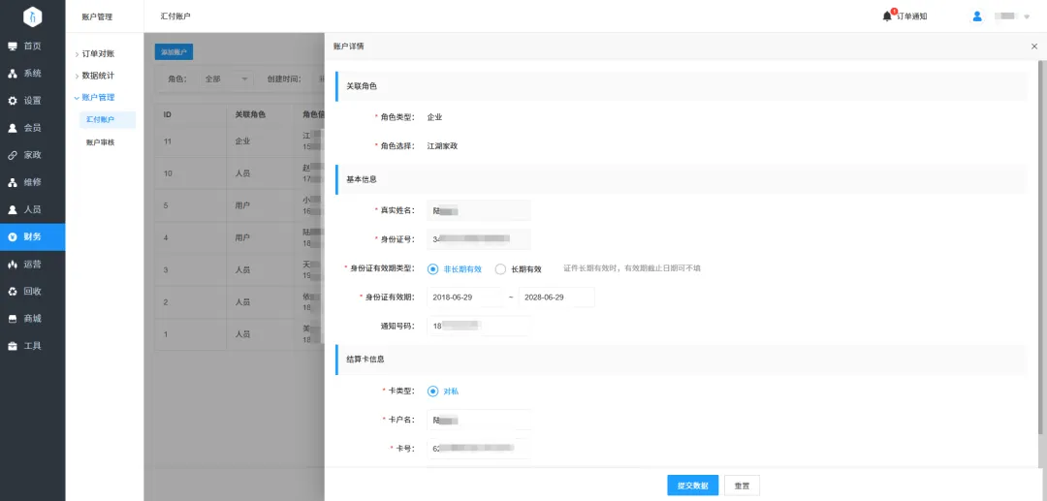The width and height of the screenshot is (1047, 501).
Task: Click 人员 cell in row ID 1
Action: pyautogui.click(x=242, y=334)
